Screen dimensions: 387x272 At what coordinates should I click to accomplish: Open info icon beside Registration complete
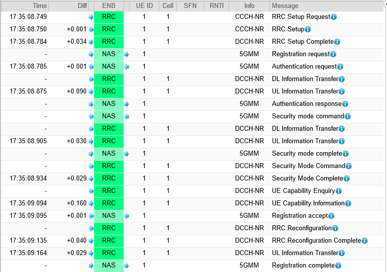(x=338, y=266)
